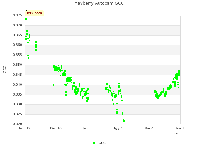The width and height of the screenshot is (199, 149).
Task: Click the 0.365 y-axis value
Action: (x=17, y=35)
